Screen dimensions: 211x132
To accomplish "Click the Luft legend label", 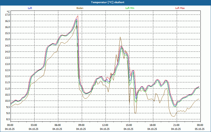I will pos(30,8).
